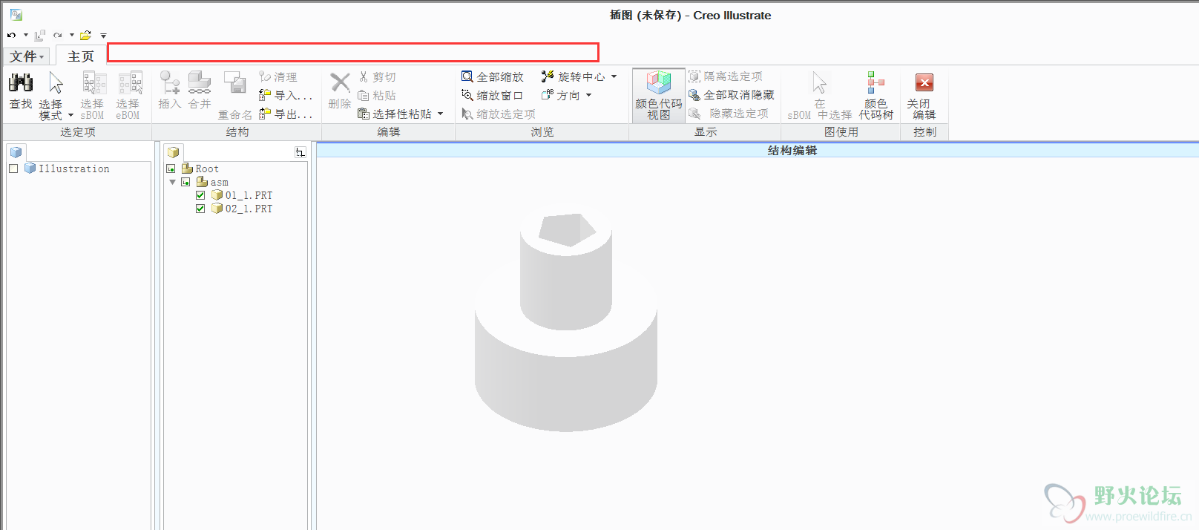Screen dimensions: 1199x530
Task: Click the Creo Illustrate application icon
Action: coord(16,15)
